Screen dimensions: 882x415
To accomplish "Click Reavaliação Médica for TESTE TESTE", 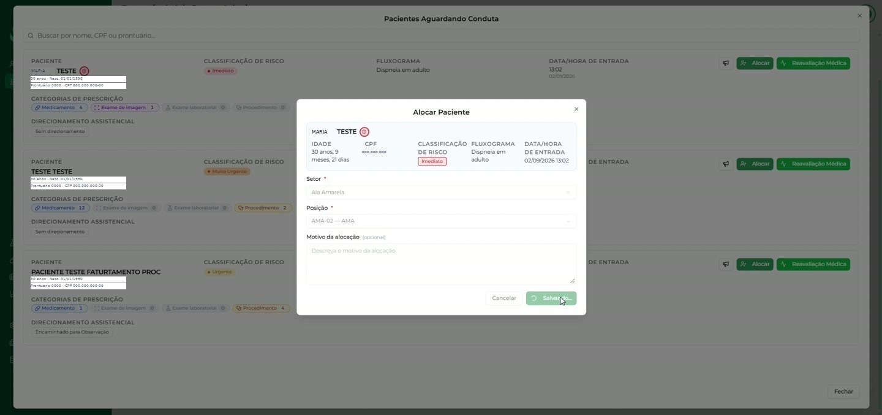I will click(x=813, y=164).
